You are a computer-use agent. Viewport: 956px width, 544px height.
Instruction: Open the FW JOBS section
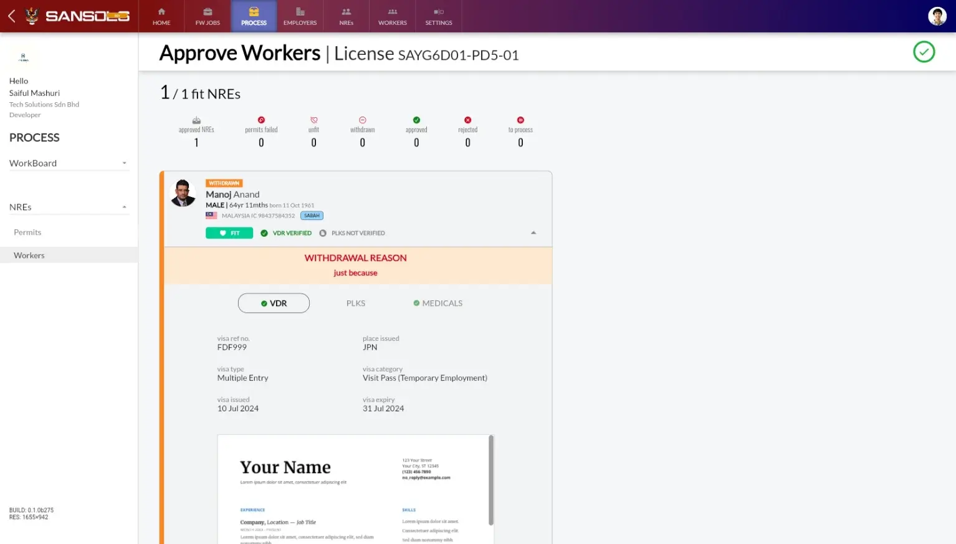[208, 16]
